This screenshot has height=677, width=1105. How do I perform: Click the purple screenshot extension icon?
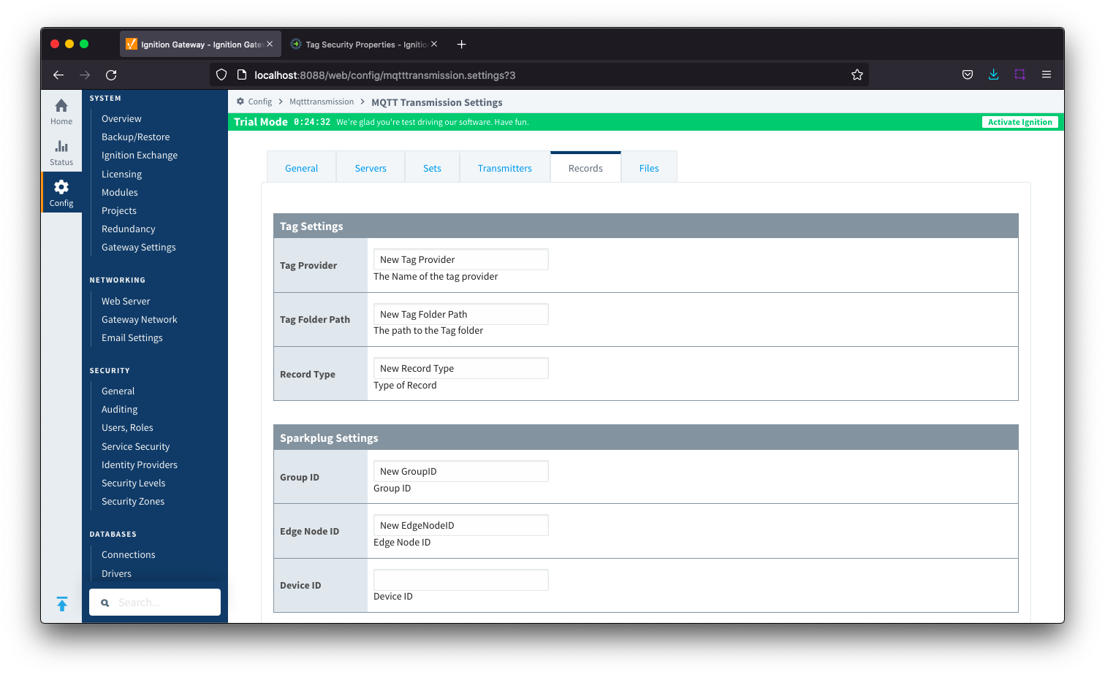1020,74
